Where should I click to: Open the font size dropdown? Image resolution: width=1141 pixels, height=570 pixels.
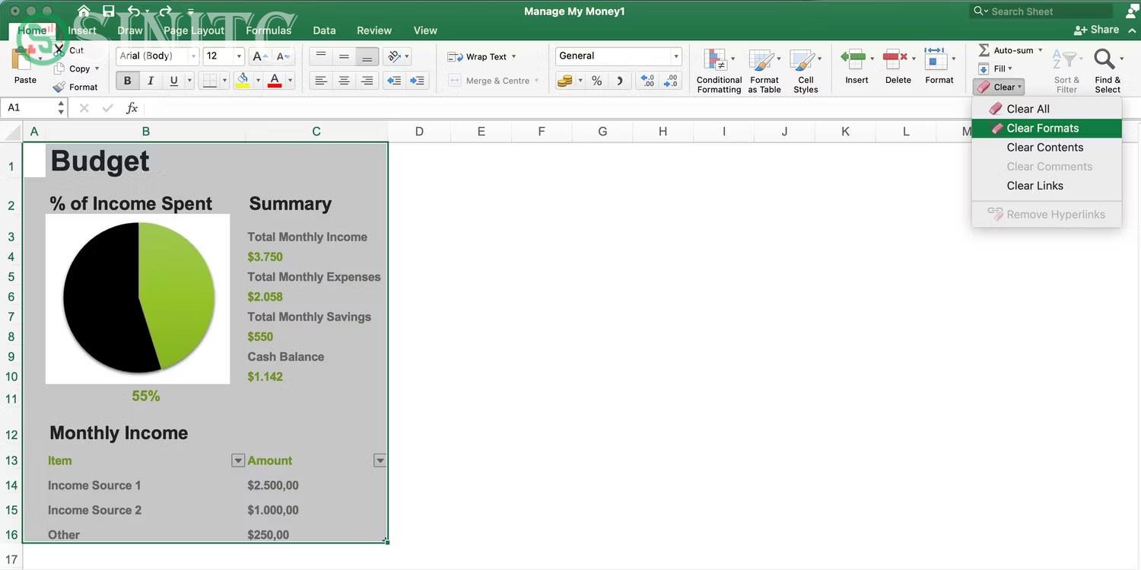[239, 56]
